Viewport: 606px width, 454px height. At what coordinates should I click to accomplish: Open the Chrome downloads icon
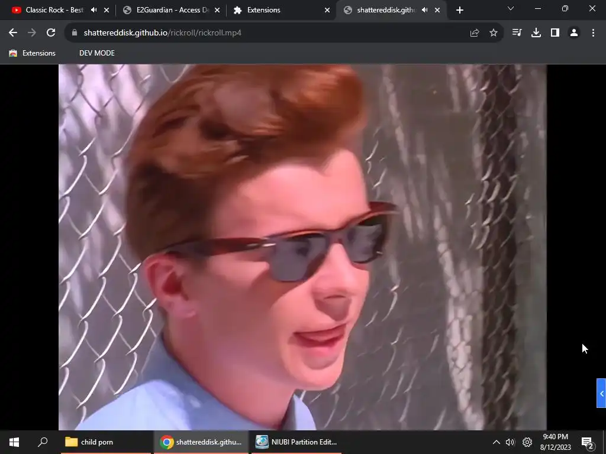tap(536, 33)
